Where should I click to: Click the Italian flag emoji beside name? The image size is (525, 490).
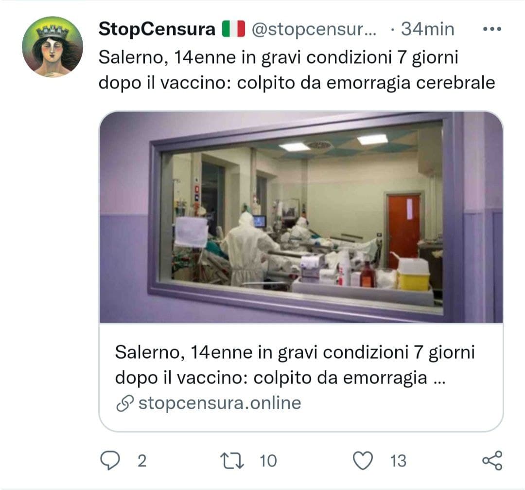(233, 29)
